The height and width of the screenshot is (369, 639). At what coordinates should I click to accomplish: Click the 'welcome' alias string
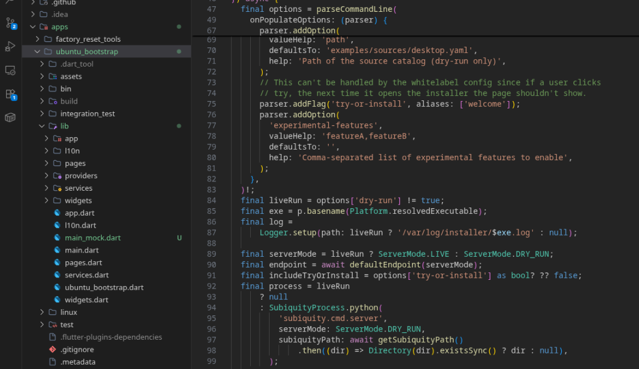pyautogui.click(x=484, y=104)
